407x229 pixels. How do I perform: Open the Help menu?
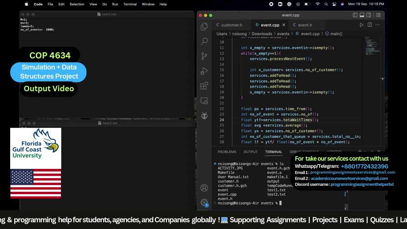(163, 4)
